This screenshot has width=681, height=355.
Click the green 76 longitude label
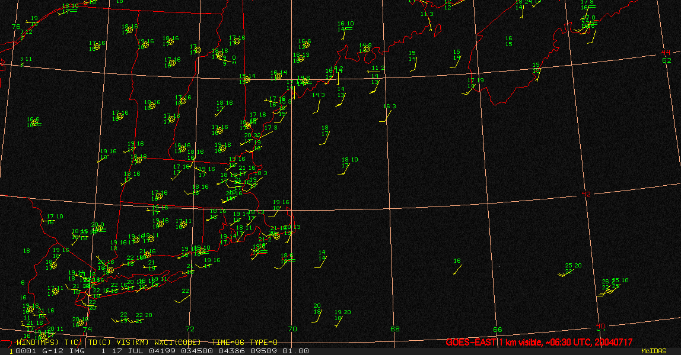pos(16,27)
